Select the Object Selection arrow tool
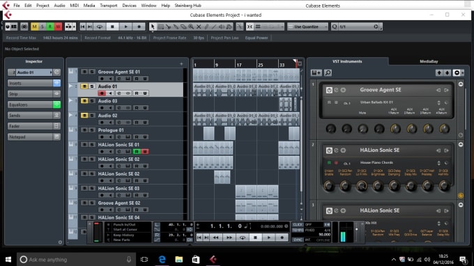The width and height of the screenshot is (474, 266). [x=153, y=26]
